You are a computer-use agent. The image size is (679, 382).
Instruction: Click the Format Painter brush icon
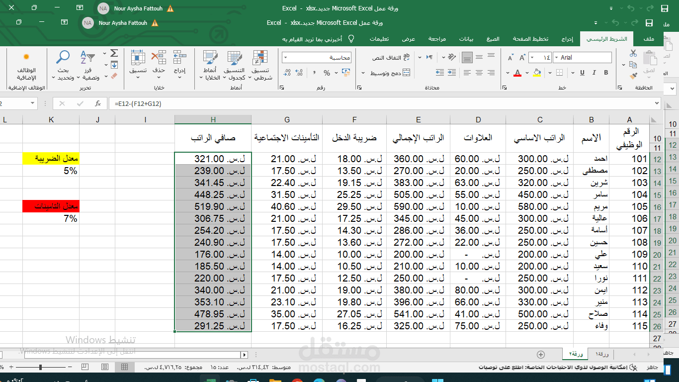(633, 77)
